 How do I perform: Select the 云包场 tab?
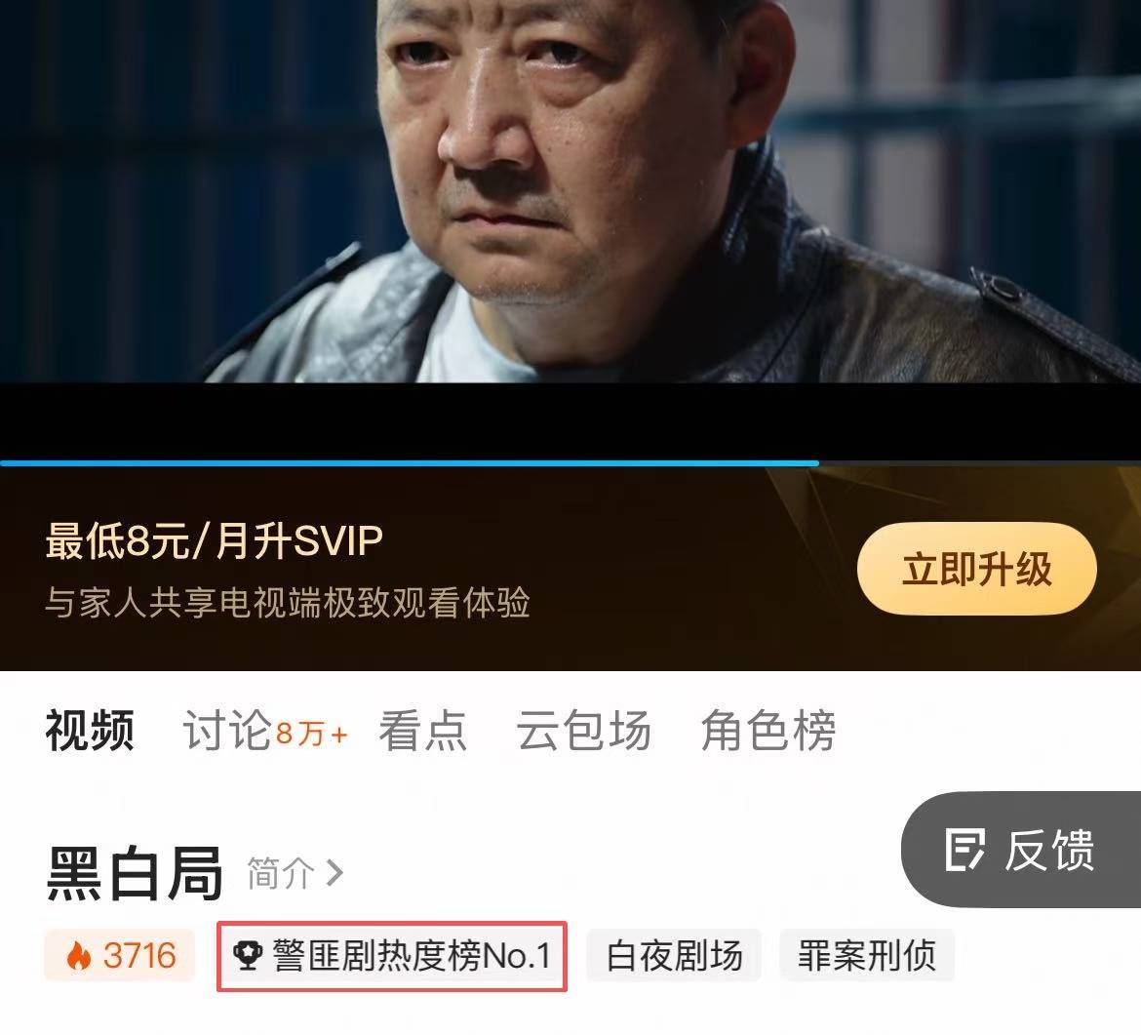coord(583,730)
